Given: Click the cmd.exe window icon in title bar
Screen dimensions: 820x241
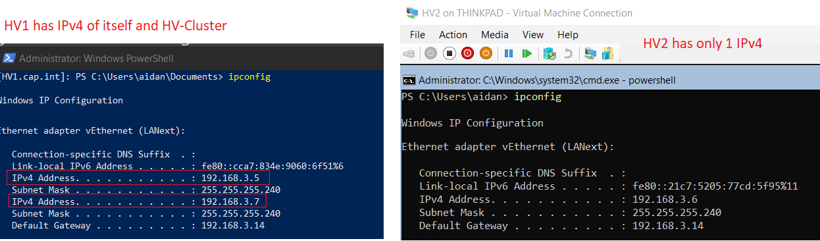Looking at the screenshot, I should (409, 80).
